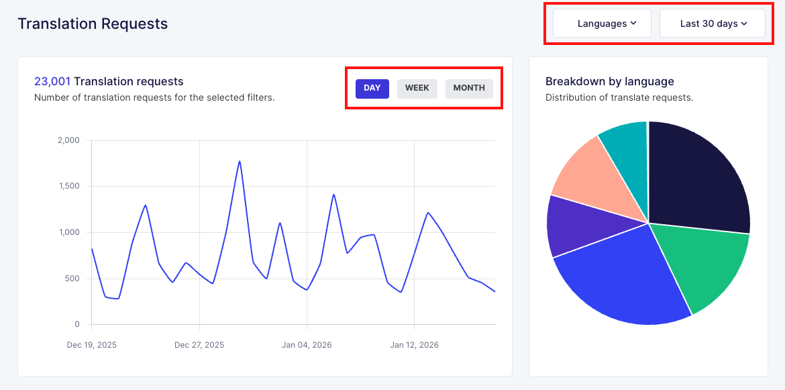Click the Jan 12, 2026 axis label

click(414, 345)
